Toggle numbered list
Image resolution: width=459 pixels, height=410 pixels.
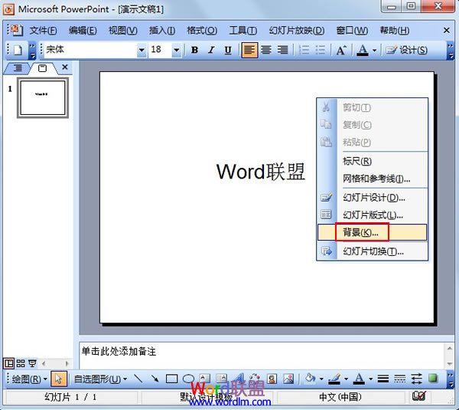point(304,50)
